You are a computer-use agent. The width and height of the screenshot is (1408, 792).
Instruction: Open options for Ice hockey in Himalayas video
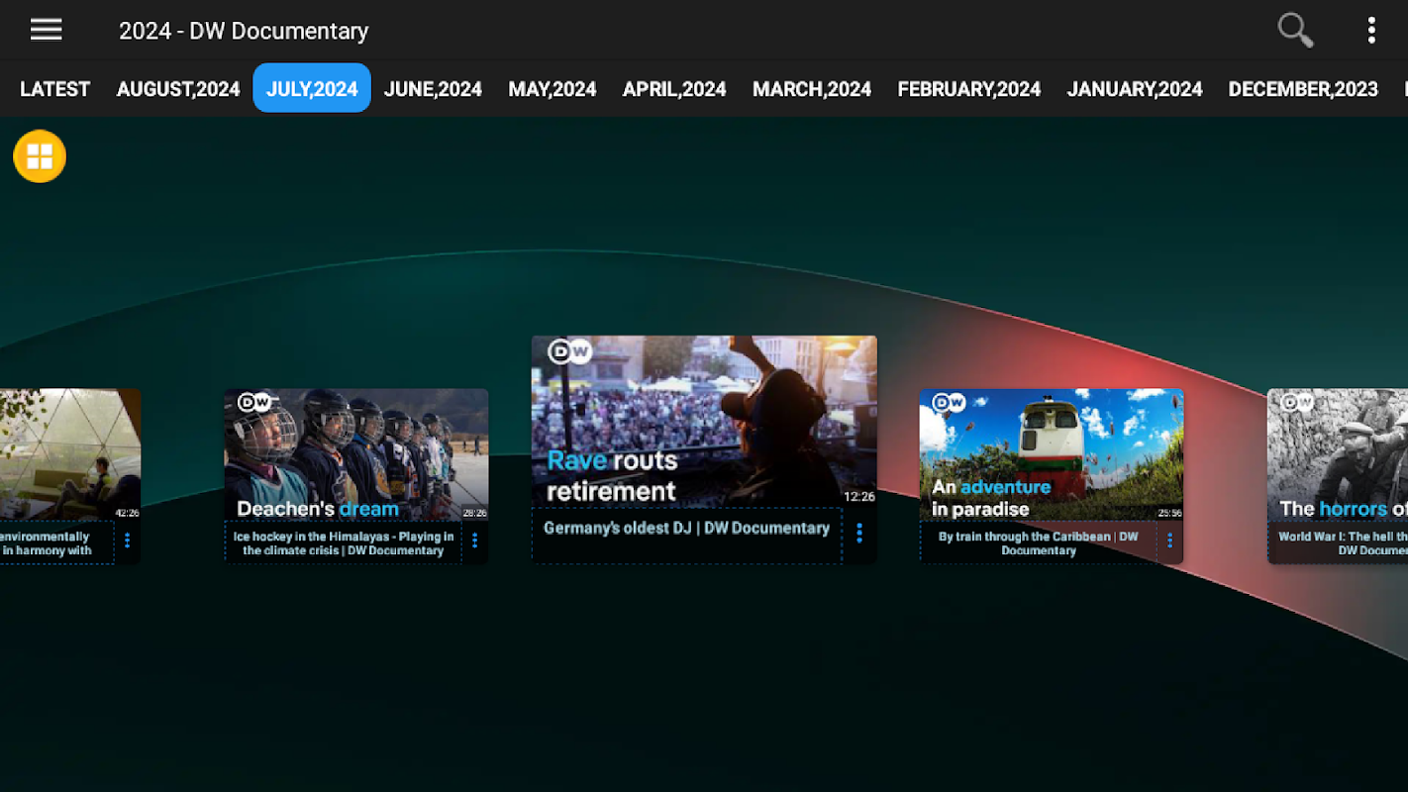point(475,541)
